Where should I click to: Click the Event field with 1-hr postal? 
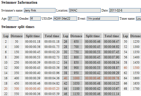coord(103,19)
